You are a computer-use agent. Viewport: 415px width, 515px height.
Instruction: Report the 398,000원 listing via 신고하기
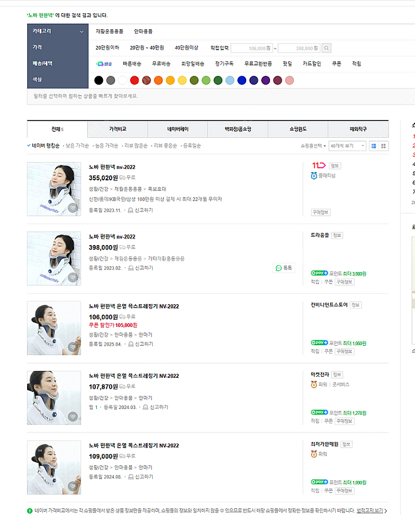[141, 268]
